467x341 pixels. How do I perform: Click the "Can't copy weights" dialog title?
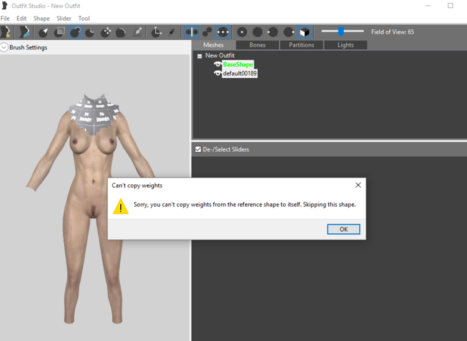(137, 185)
